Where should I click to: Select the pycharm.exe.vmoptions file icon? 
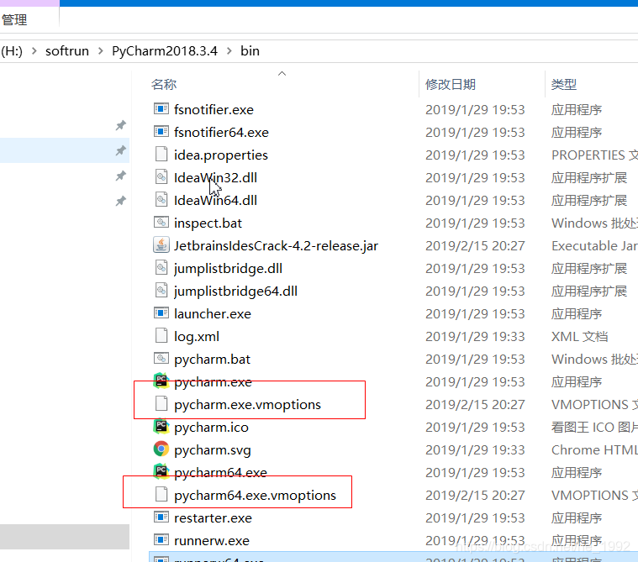click(161, 404)
